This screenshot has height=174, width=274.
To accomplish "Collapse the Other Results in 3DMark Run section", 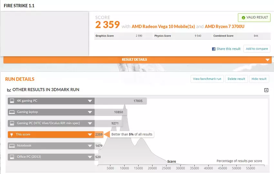I will click(266, 90).
